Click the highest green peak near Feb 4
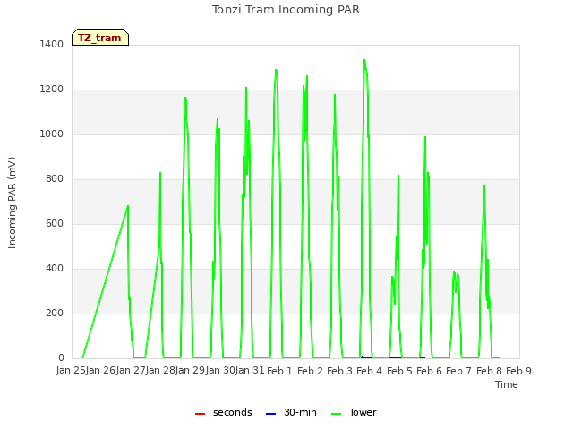Image resolution: width=573 pixels, height=430 pixels. tap(364, 60)
